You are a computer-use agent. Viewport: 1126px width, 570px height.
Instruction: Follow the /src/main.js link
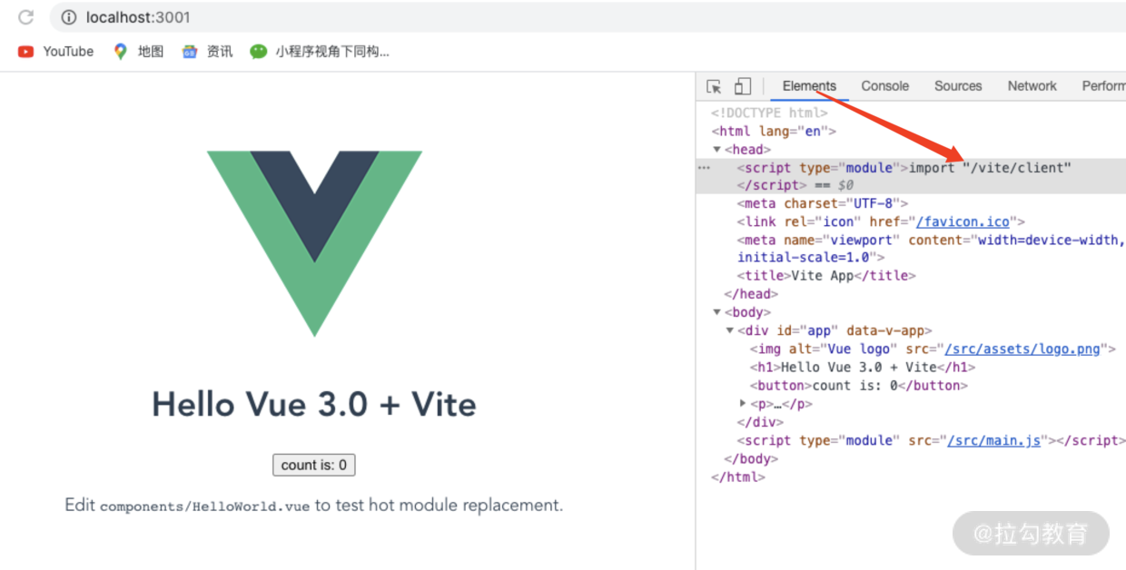click(x=994, y=440)
